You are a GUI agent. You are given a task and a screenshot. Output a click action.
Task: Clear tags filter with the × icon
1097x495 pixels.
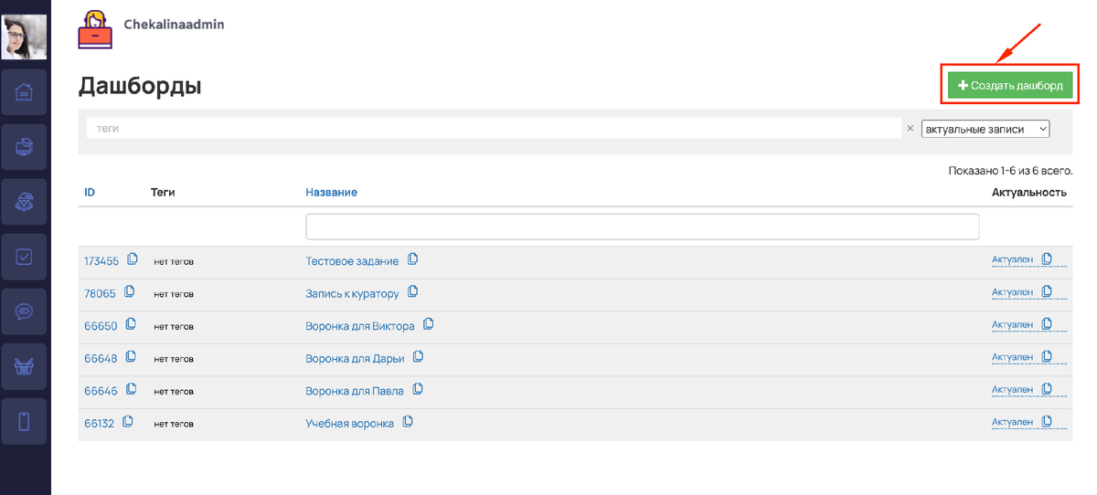pyautogui.click(x=910, y=129)
